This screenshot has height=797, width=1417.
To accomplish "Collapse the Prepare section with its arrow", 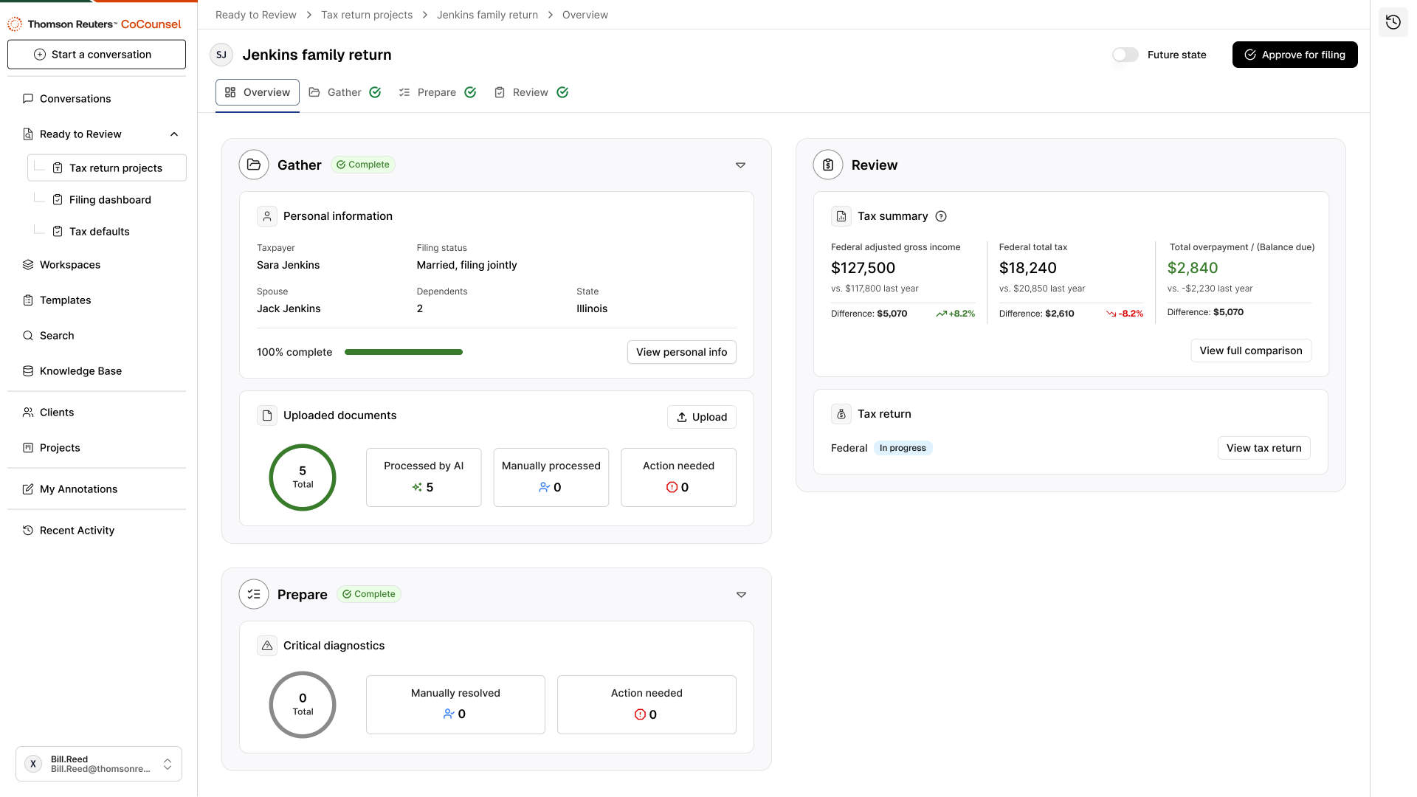I will pyautogui.click(x=741, y=595).
